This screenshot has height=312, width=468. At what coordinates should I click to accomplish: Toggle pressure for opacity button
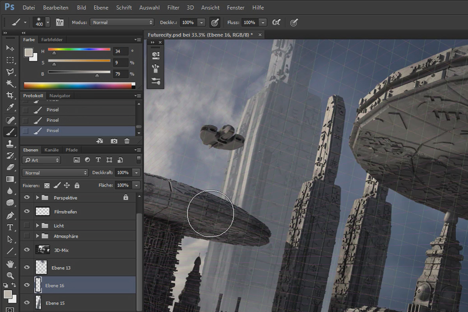pos(214,23)
